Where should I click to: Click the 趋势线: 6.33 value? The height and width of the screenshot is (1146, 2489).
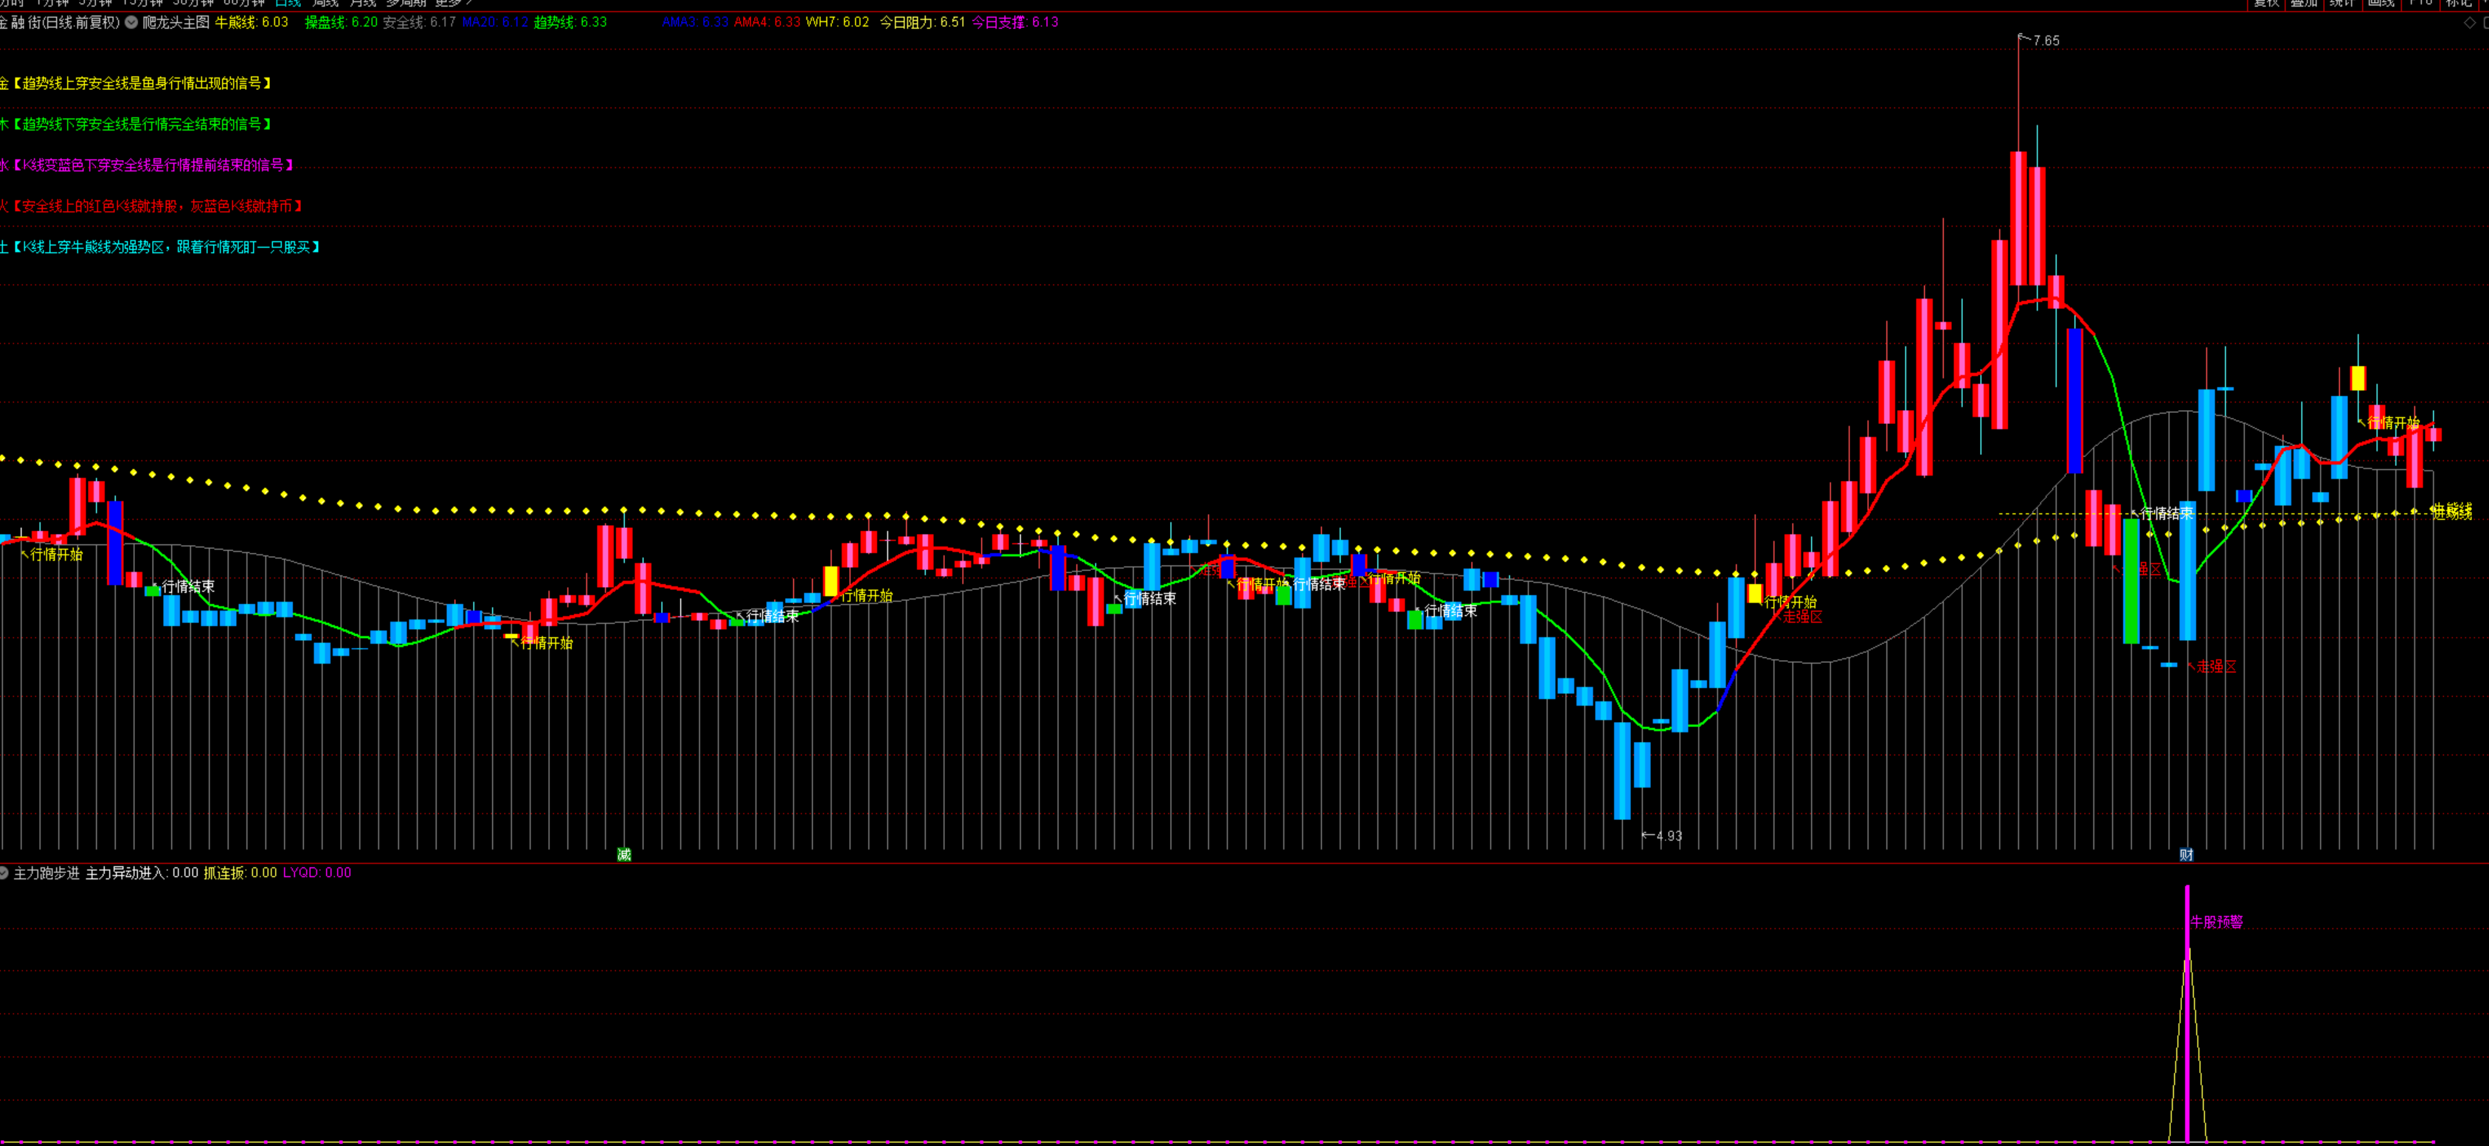pyautogui.click(x=570, y=22)
